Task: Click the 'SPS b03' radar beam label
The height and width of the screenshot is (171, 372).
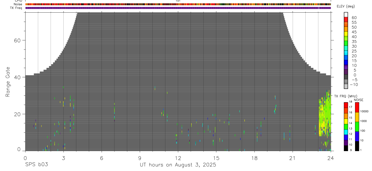Action: click(x=36, y=165)
